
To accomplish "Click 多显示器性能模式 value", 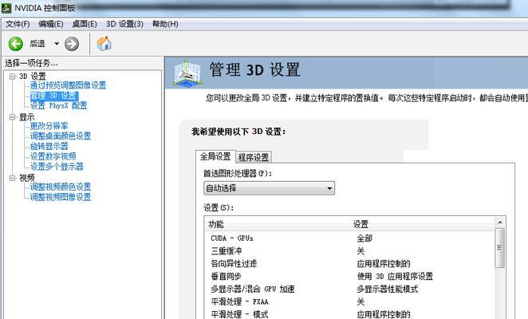I will pyautogui.click(x=388, y=289).
